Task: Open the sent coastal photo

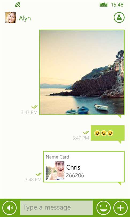Action: (x=82, y=72)
